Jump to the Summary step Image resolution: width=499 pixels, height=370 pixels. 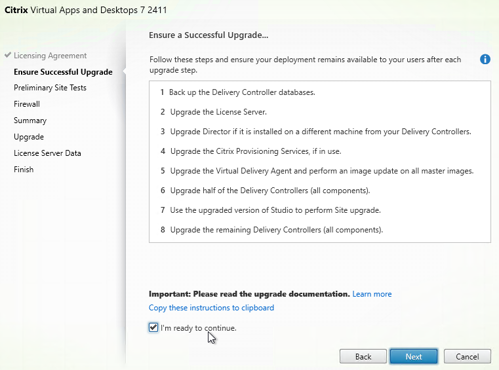(30, 120)
